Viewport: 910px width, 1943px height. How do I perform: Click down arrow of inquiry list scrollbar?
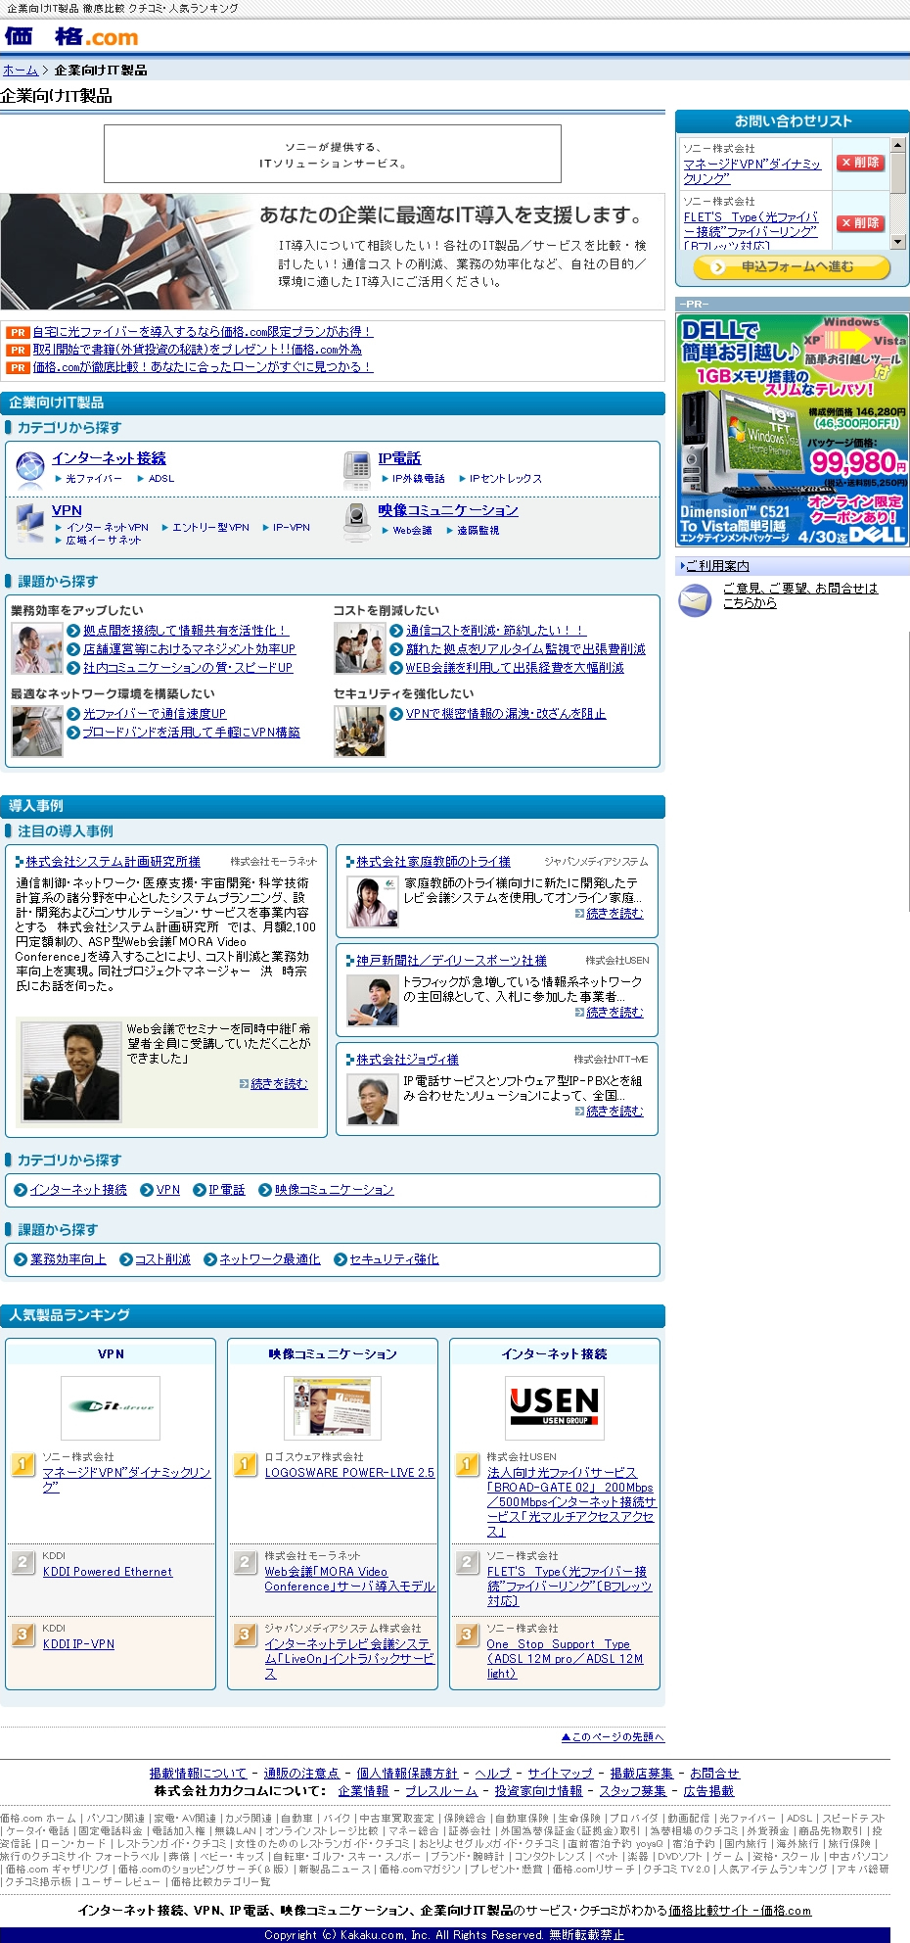897,241
